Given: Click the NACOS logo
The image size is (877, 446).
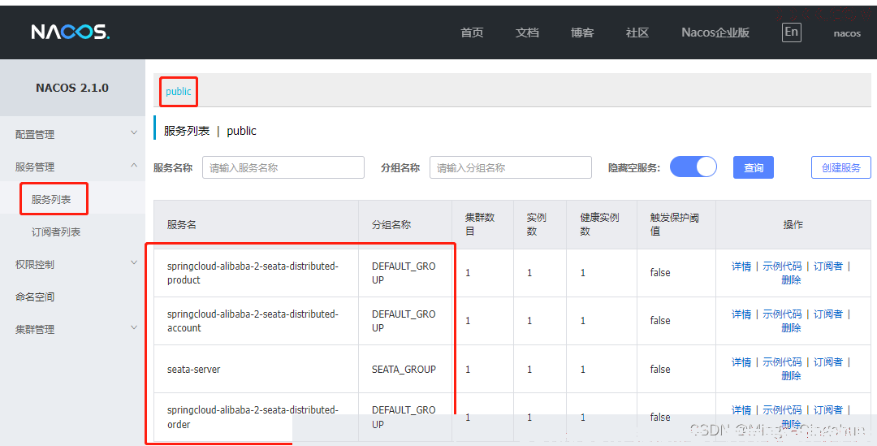Looking at the screenshot, I should 71,32.
